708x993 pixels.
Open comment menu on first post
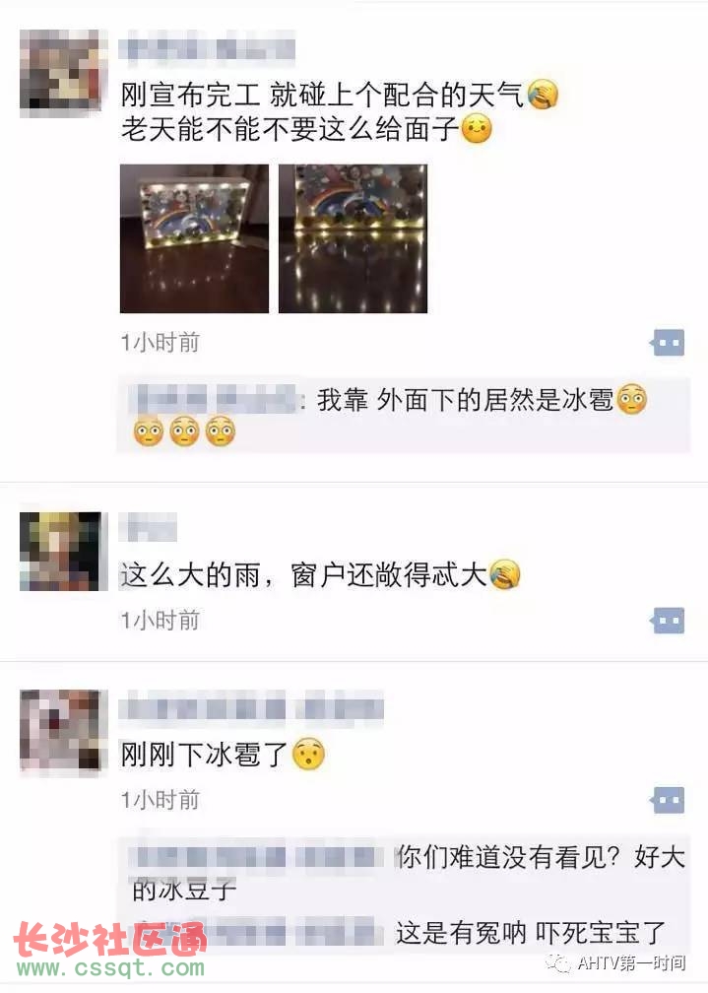click(668, 343)
